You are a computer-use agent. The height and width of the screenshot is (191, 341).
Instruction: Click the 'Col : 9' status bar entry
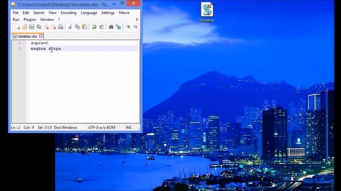pos(29,127)
